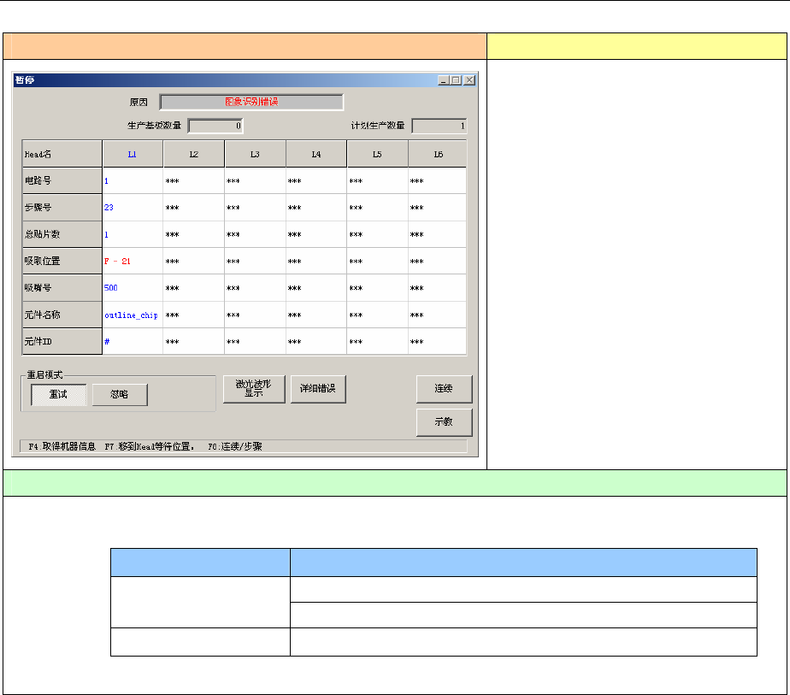Click the 暂停 window title bar
Viewport: 790px width, 695px height.
[226, 80]
